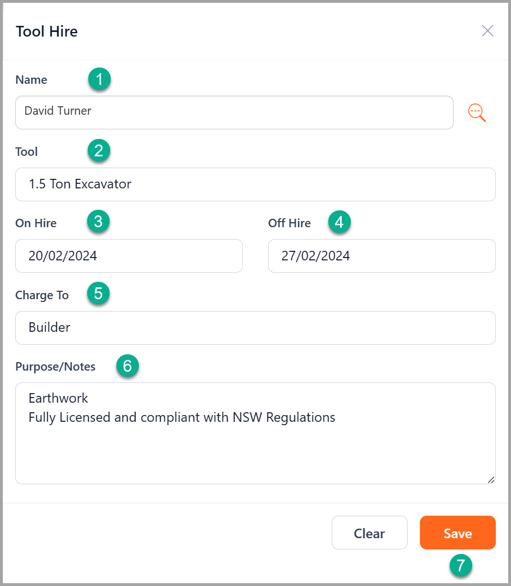
Task: Close the Tool Hire dialog
Action: click(487, 31)
